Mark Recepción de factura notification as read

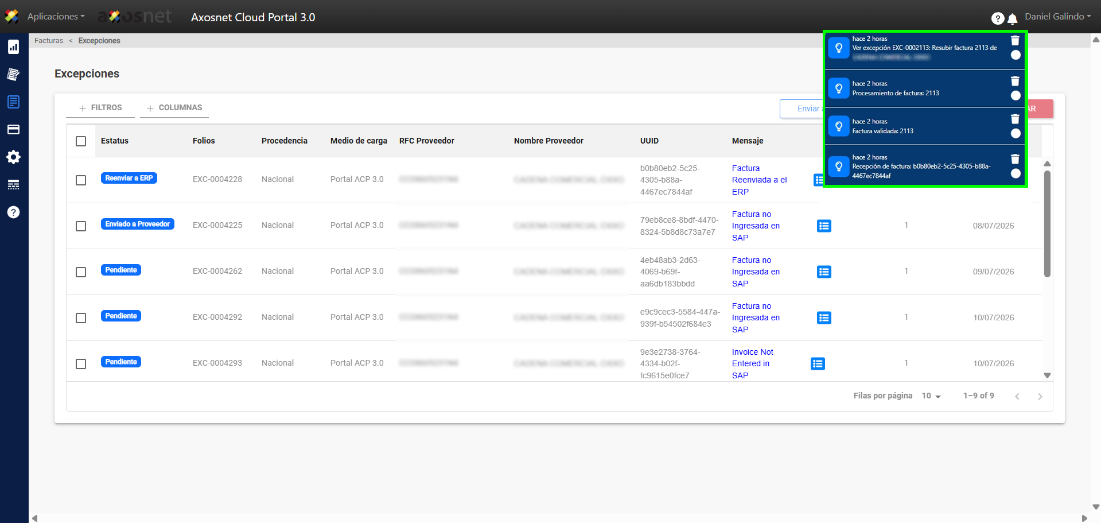[x=1016, y=173]
